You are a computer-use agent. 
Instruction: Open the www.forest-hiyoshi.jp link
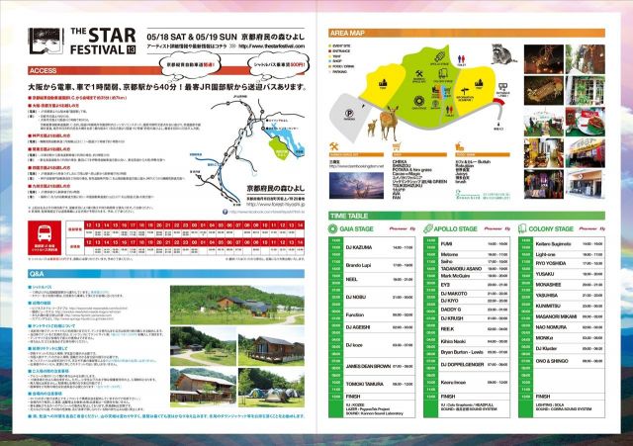pyautogui.click(x=276, y=205)
